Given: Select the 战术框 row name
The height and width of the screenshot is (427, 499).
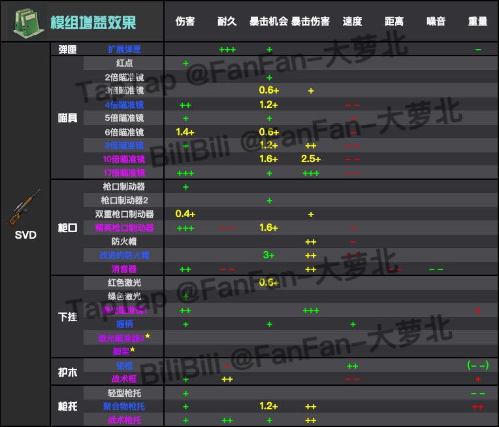Looking at the screenshot, I should coord(124,379).
